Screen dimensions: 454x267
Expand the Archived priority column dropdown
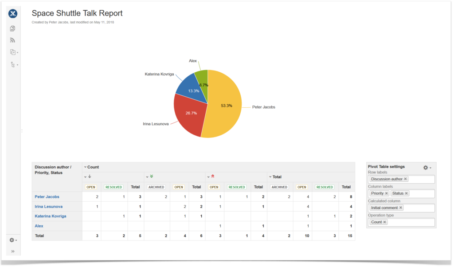(x=156, y=187)
